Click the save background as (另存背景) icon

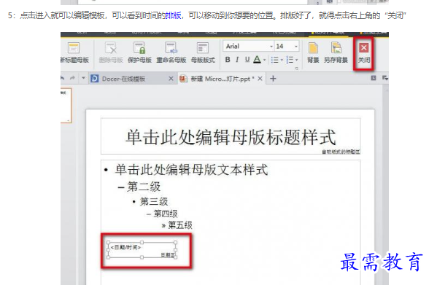click(x=336, y=48)
